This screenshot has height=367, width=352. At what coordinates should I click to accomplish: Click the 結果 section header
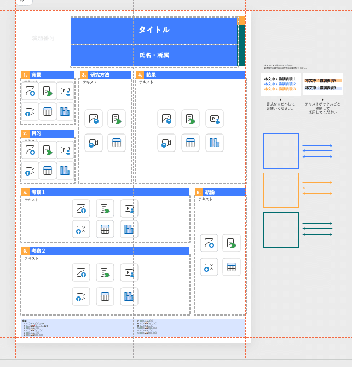tap(191, 75)
